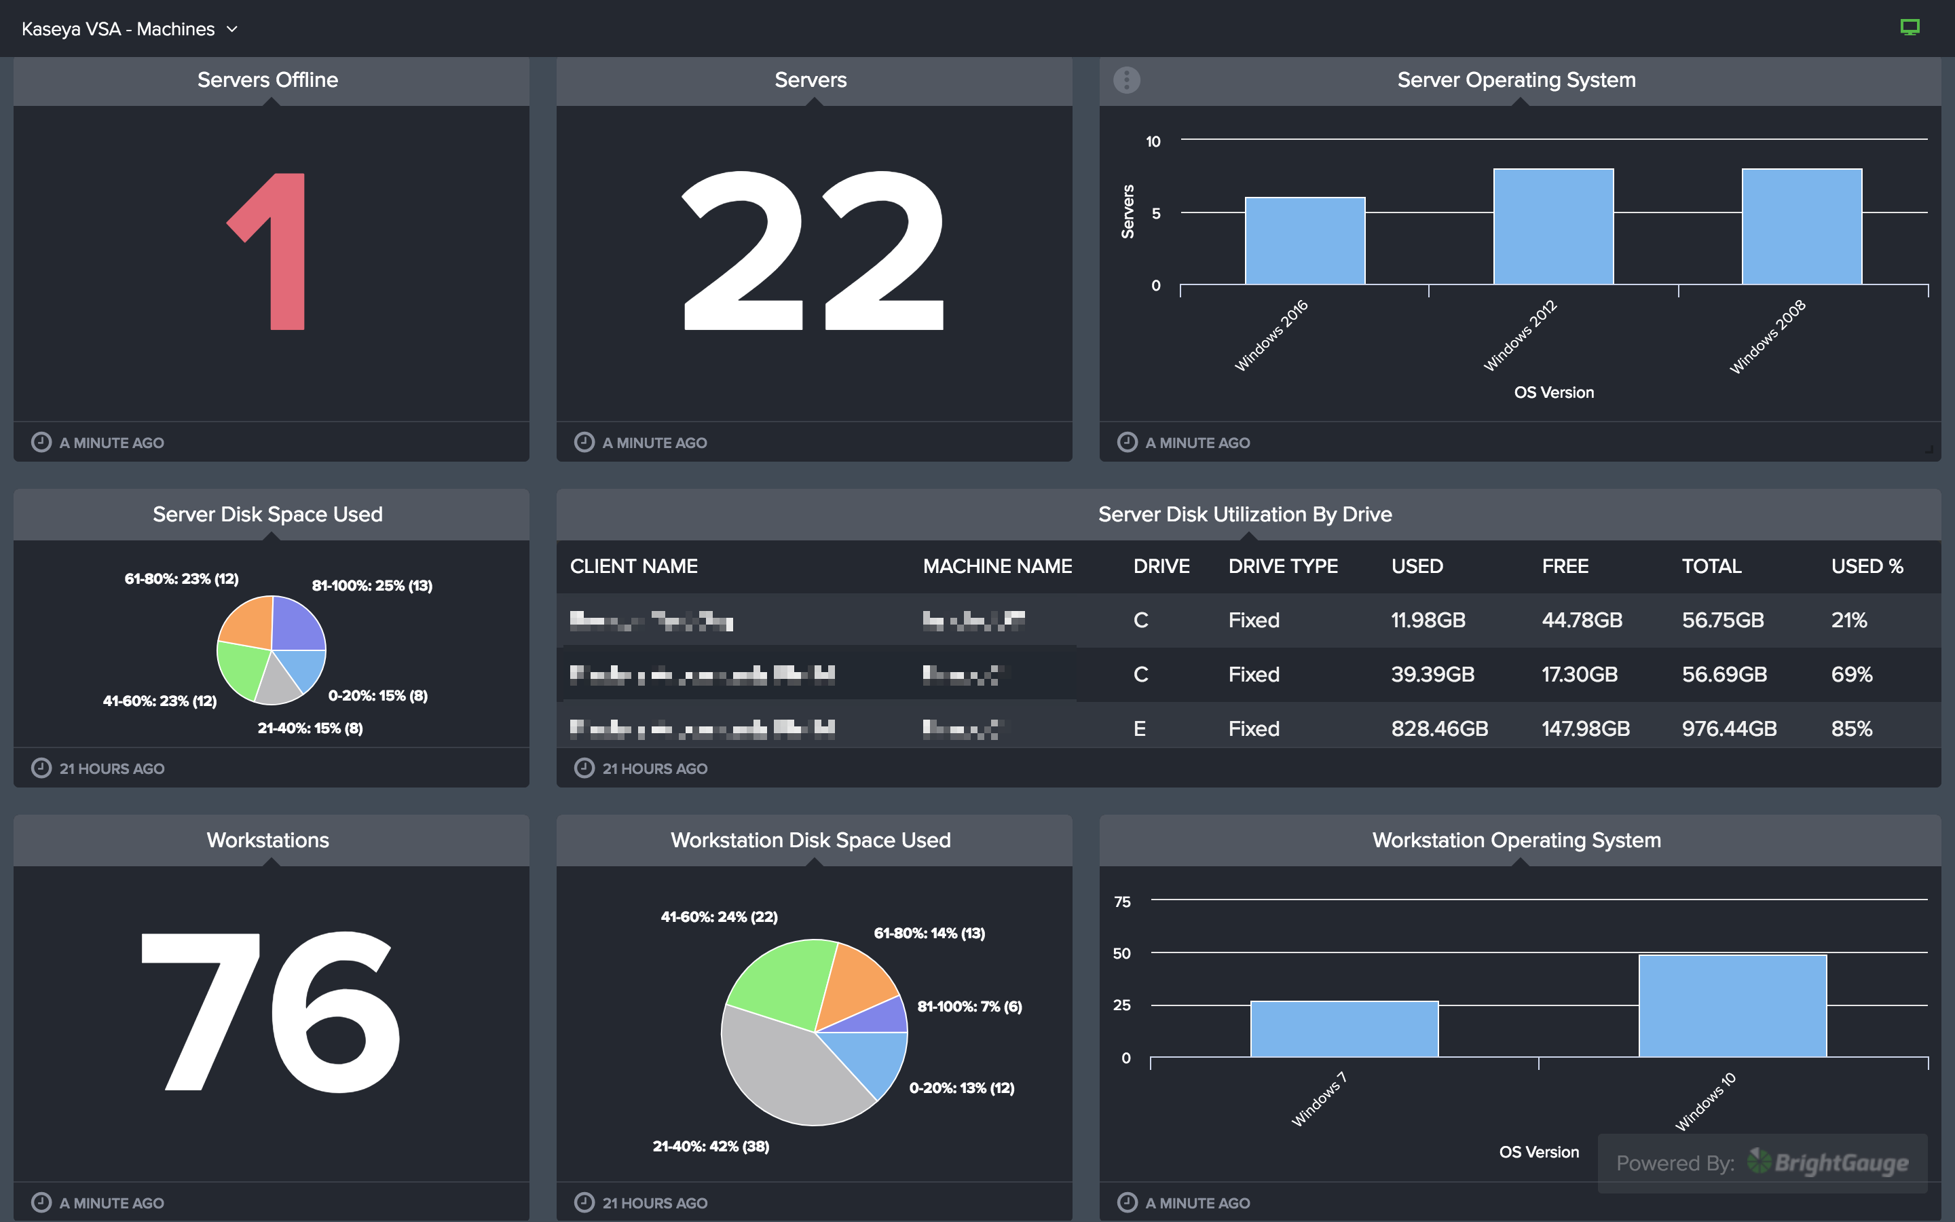Click the 976.44GB total cell

(1730, 728)
